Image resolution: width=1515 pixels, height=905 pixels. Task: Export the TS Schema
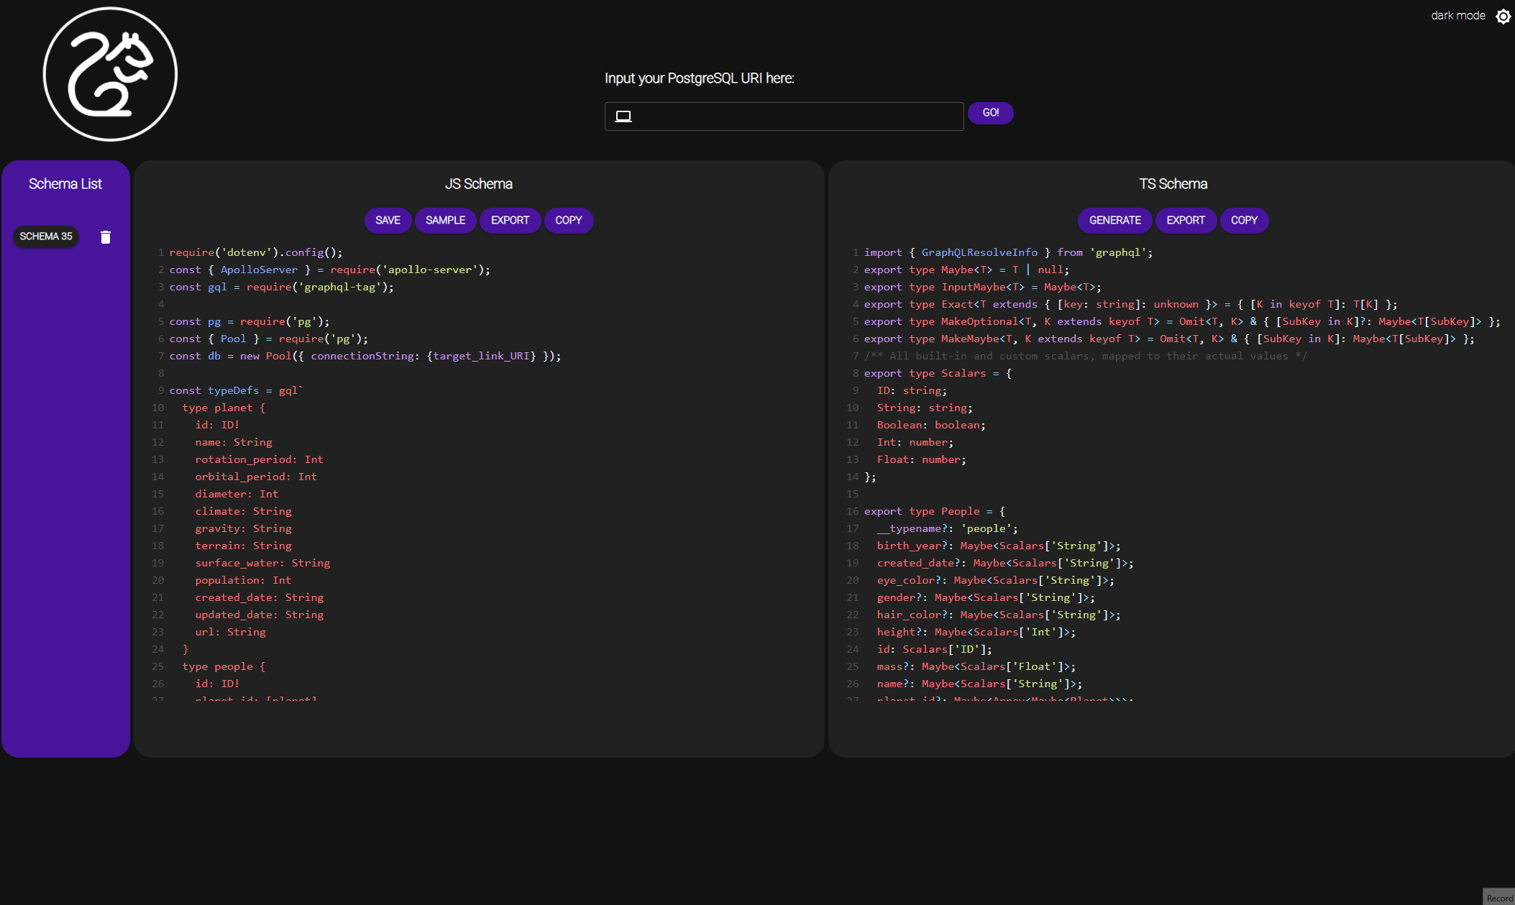tap(1185, 221)
